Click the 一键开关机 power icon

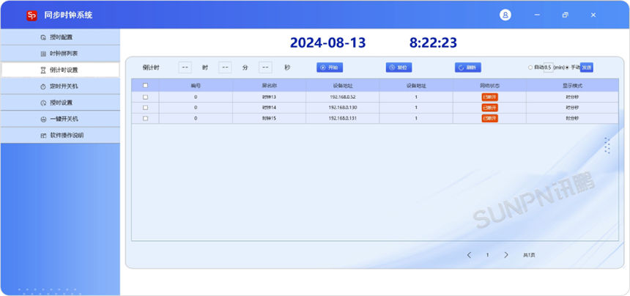coord(43,119)
